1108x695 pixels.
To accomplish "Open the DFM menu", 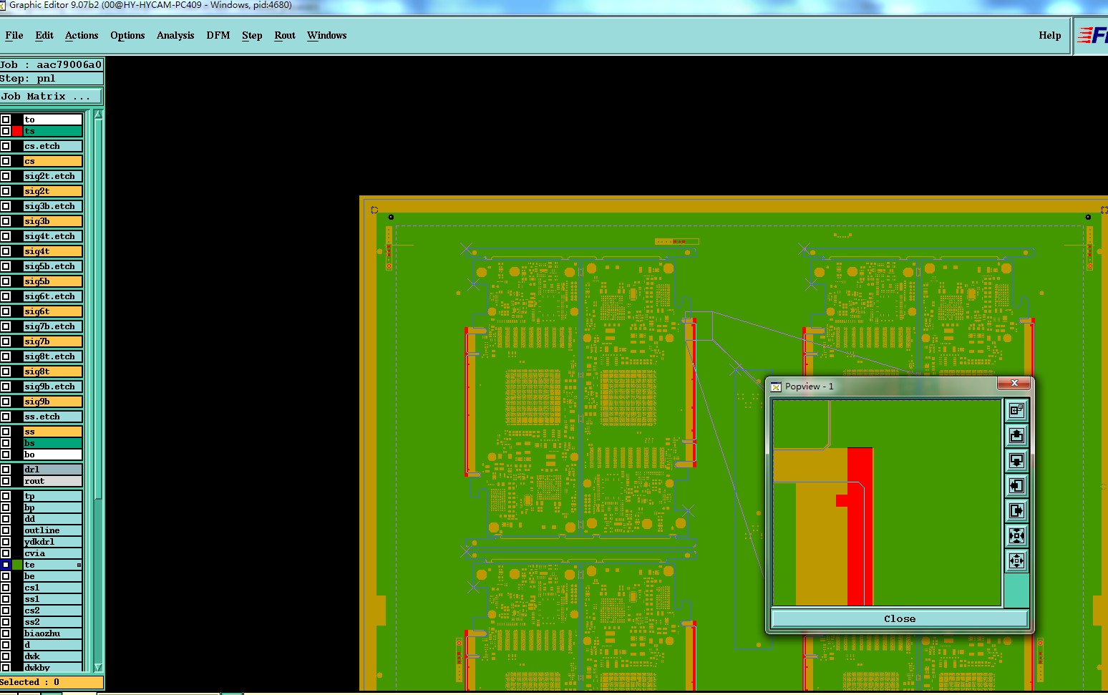I will (x=218, y=35).
